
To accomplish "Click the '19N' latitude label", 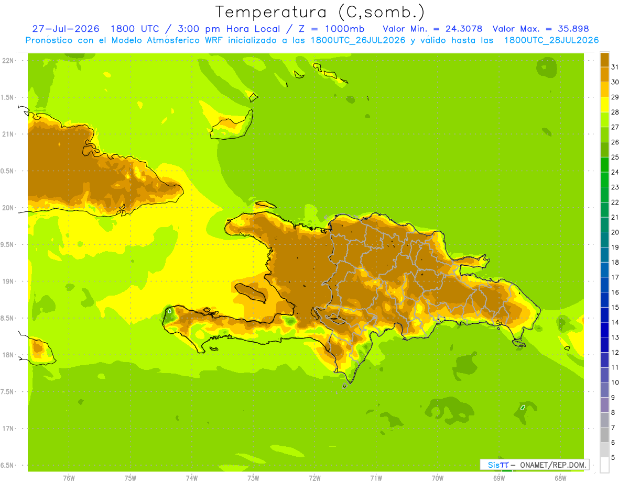I will pyautogui.click(x=8, y=281).
